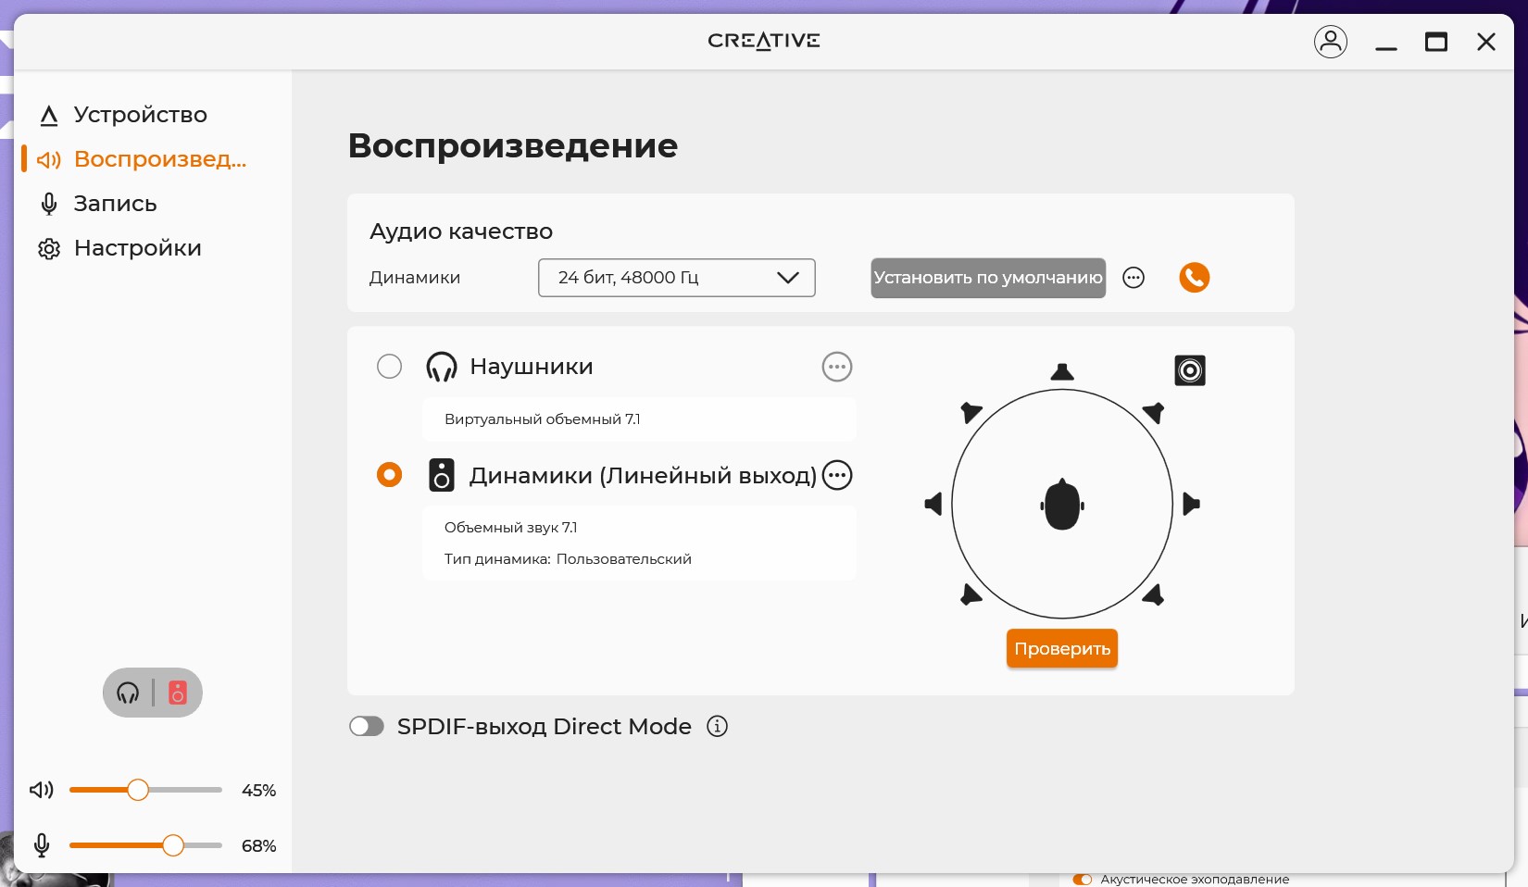Click the Установить по умолчанию button
The image size is (1528, 887).
(x=988, y=278)
